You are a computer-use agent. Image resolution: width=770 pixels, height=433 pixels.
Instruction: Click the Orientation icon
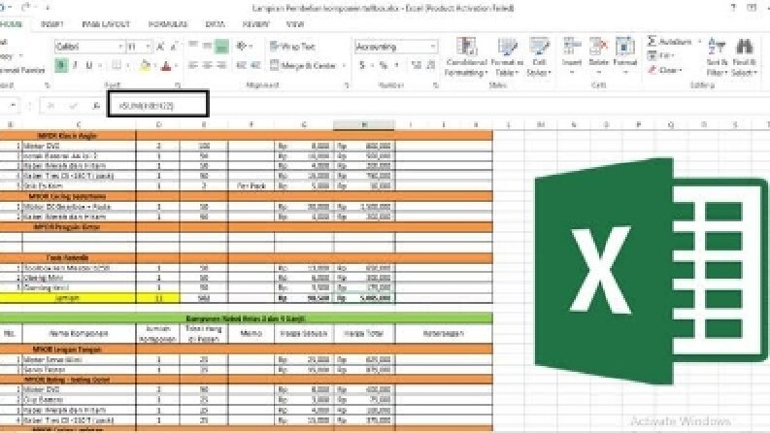coord(241,47)
